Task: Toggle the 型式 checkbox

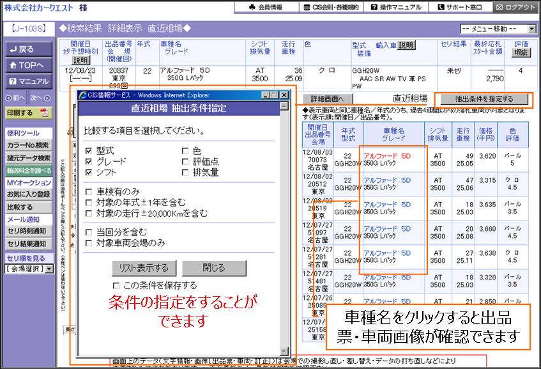Action: click(x=89, y=151)
